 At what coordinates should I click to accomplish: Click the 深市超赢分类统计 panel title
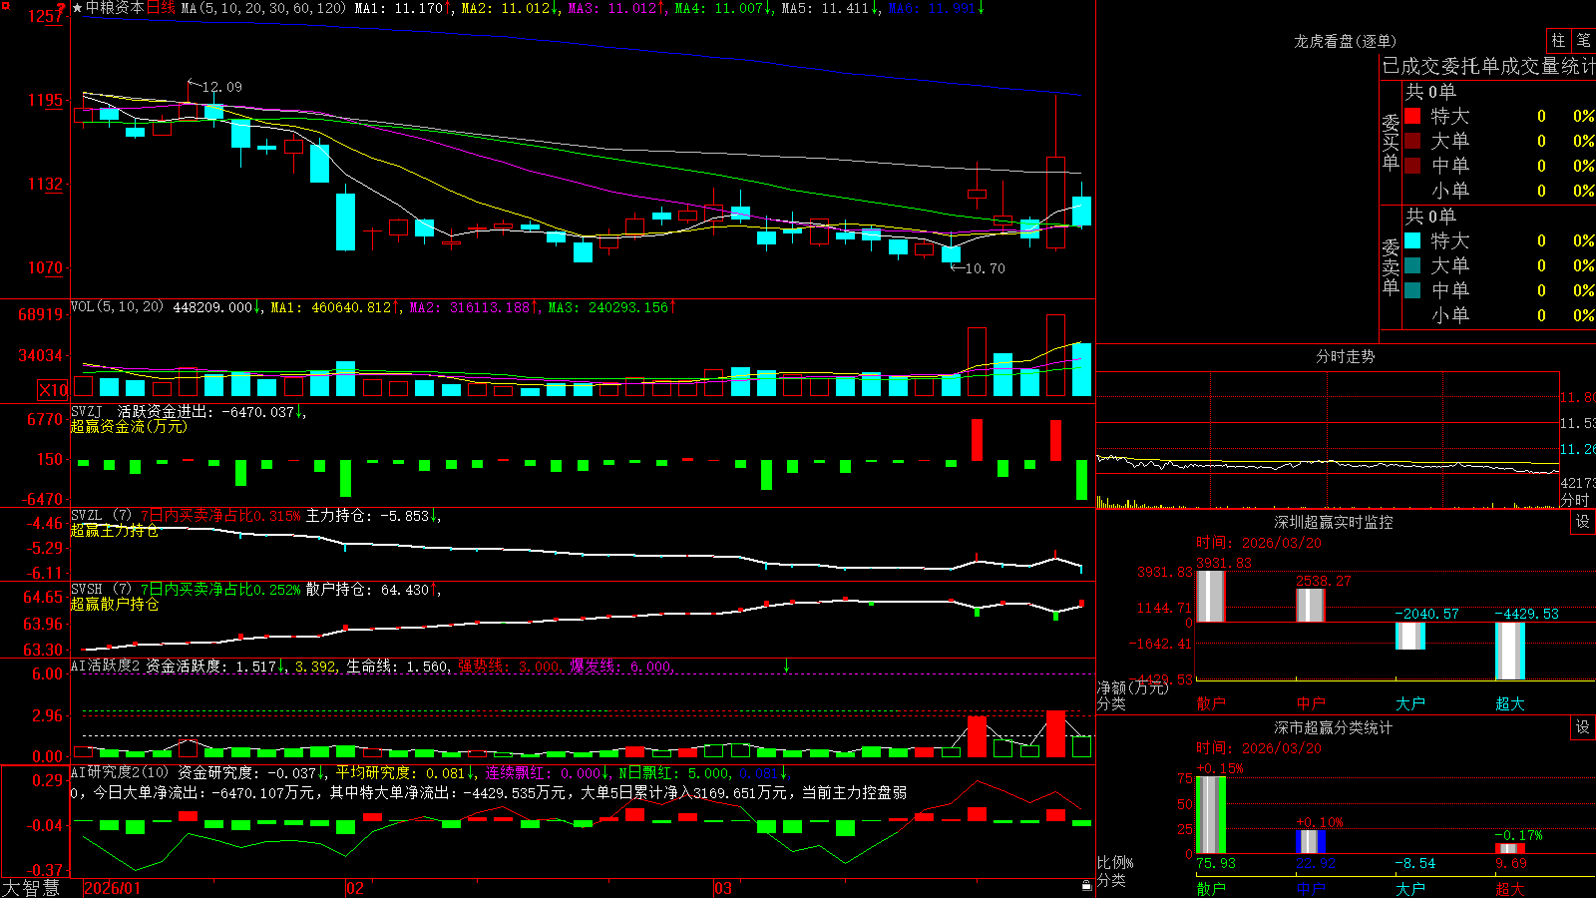[1333, 727]
